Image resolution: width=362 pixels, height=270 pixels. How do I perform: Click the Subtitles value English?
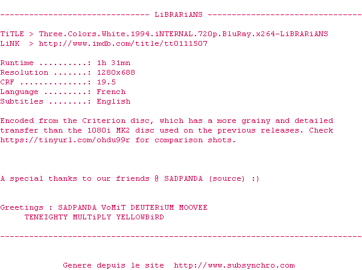coord(113,101)
